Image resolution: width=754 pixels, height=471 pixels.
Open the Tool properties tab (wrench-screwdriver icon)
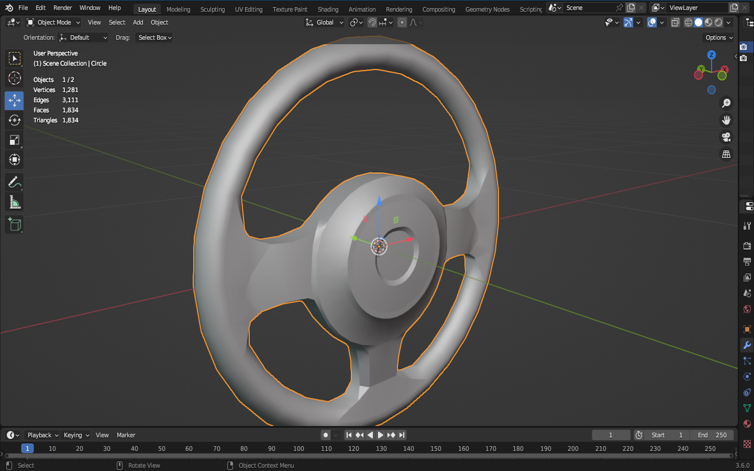coord(747,226)
